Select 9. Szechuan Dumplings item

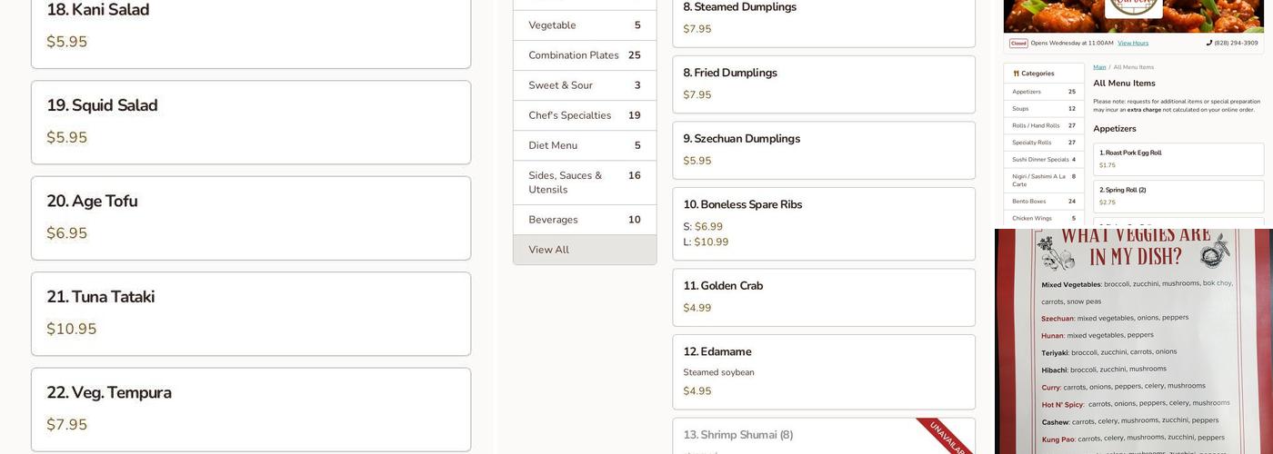[823, 150]
